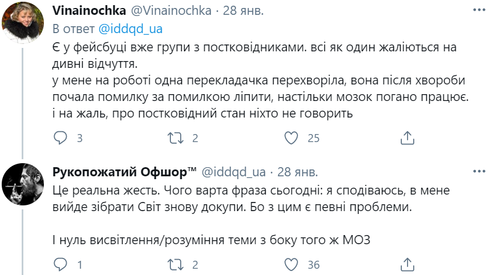Share Vinainochka's tweet

tap(407, 137)
